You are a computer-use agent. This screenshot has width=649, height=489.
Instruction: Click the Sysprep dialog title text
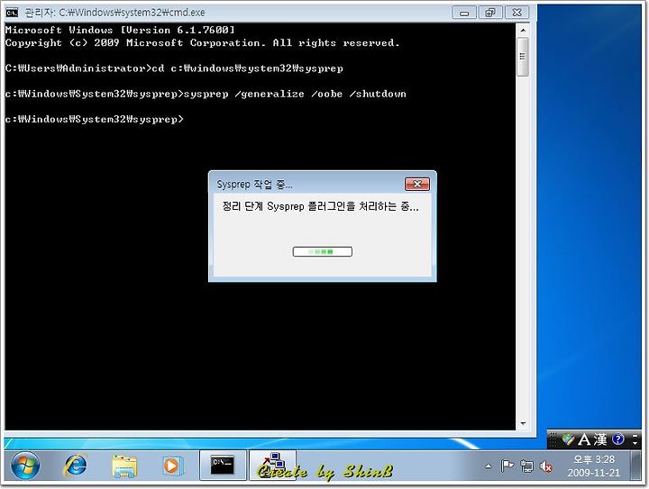(x=254, y=185)
